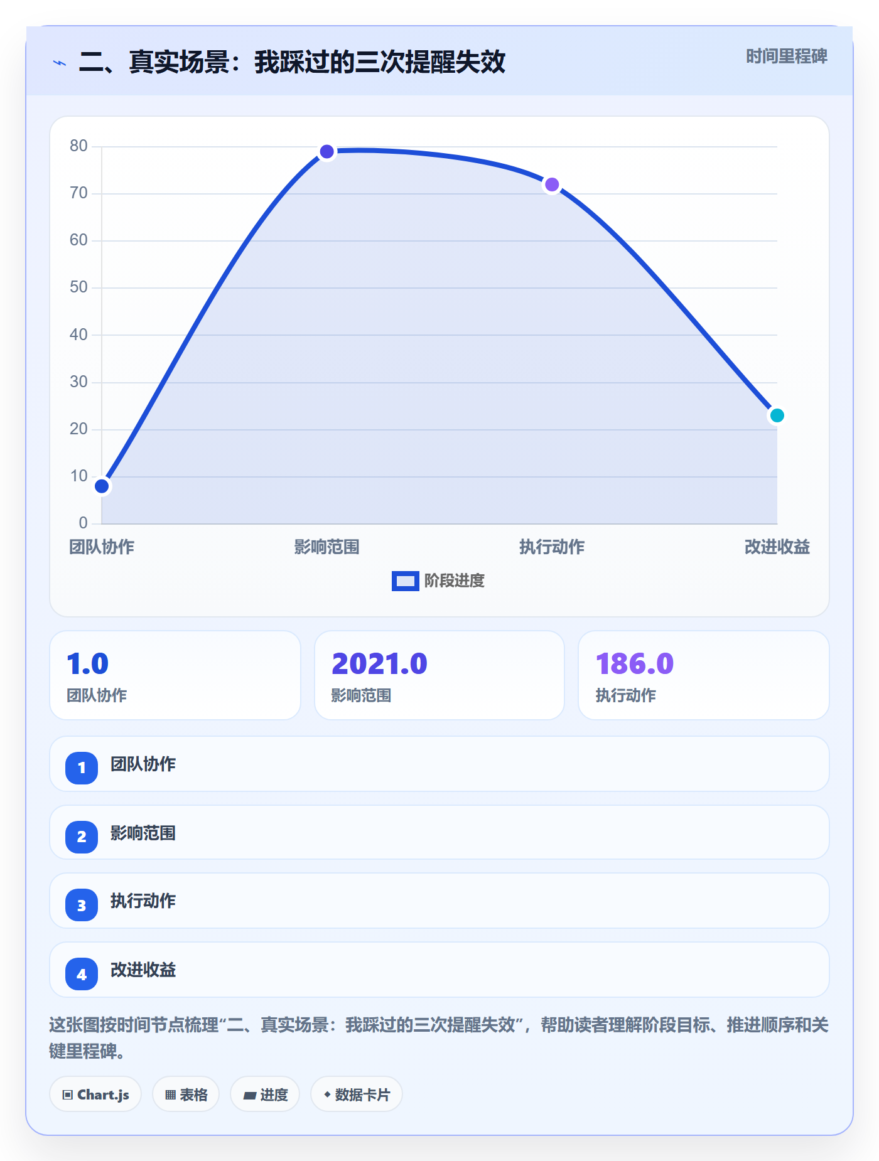This screenshot has height=1161, width=879.
Task: Click the 影响范围 text in list row 2
Action: [143, 833]
